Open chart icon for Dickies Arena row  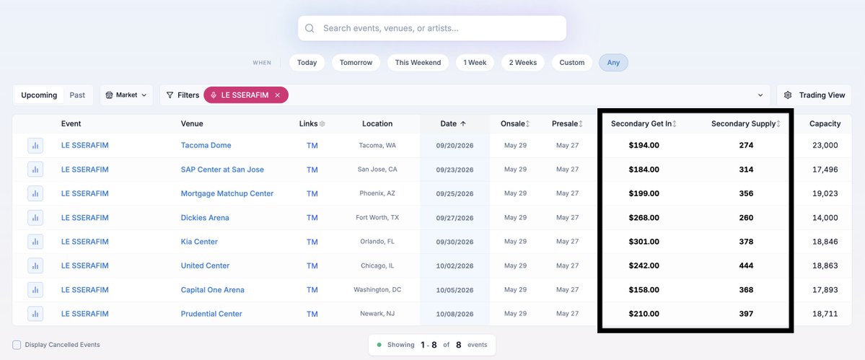pyautogui.click(x=35, y=218)
